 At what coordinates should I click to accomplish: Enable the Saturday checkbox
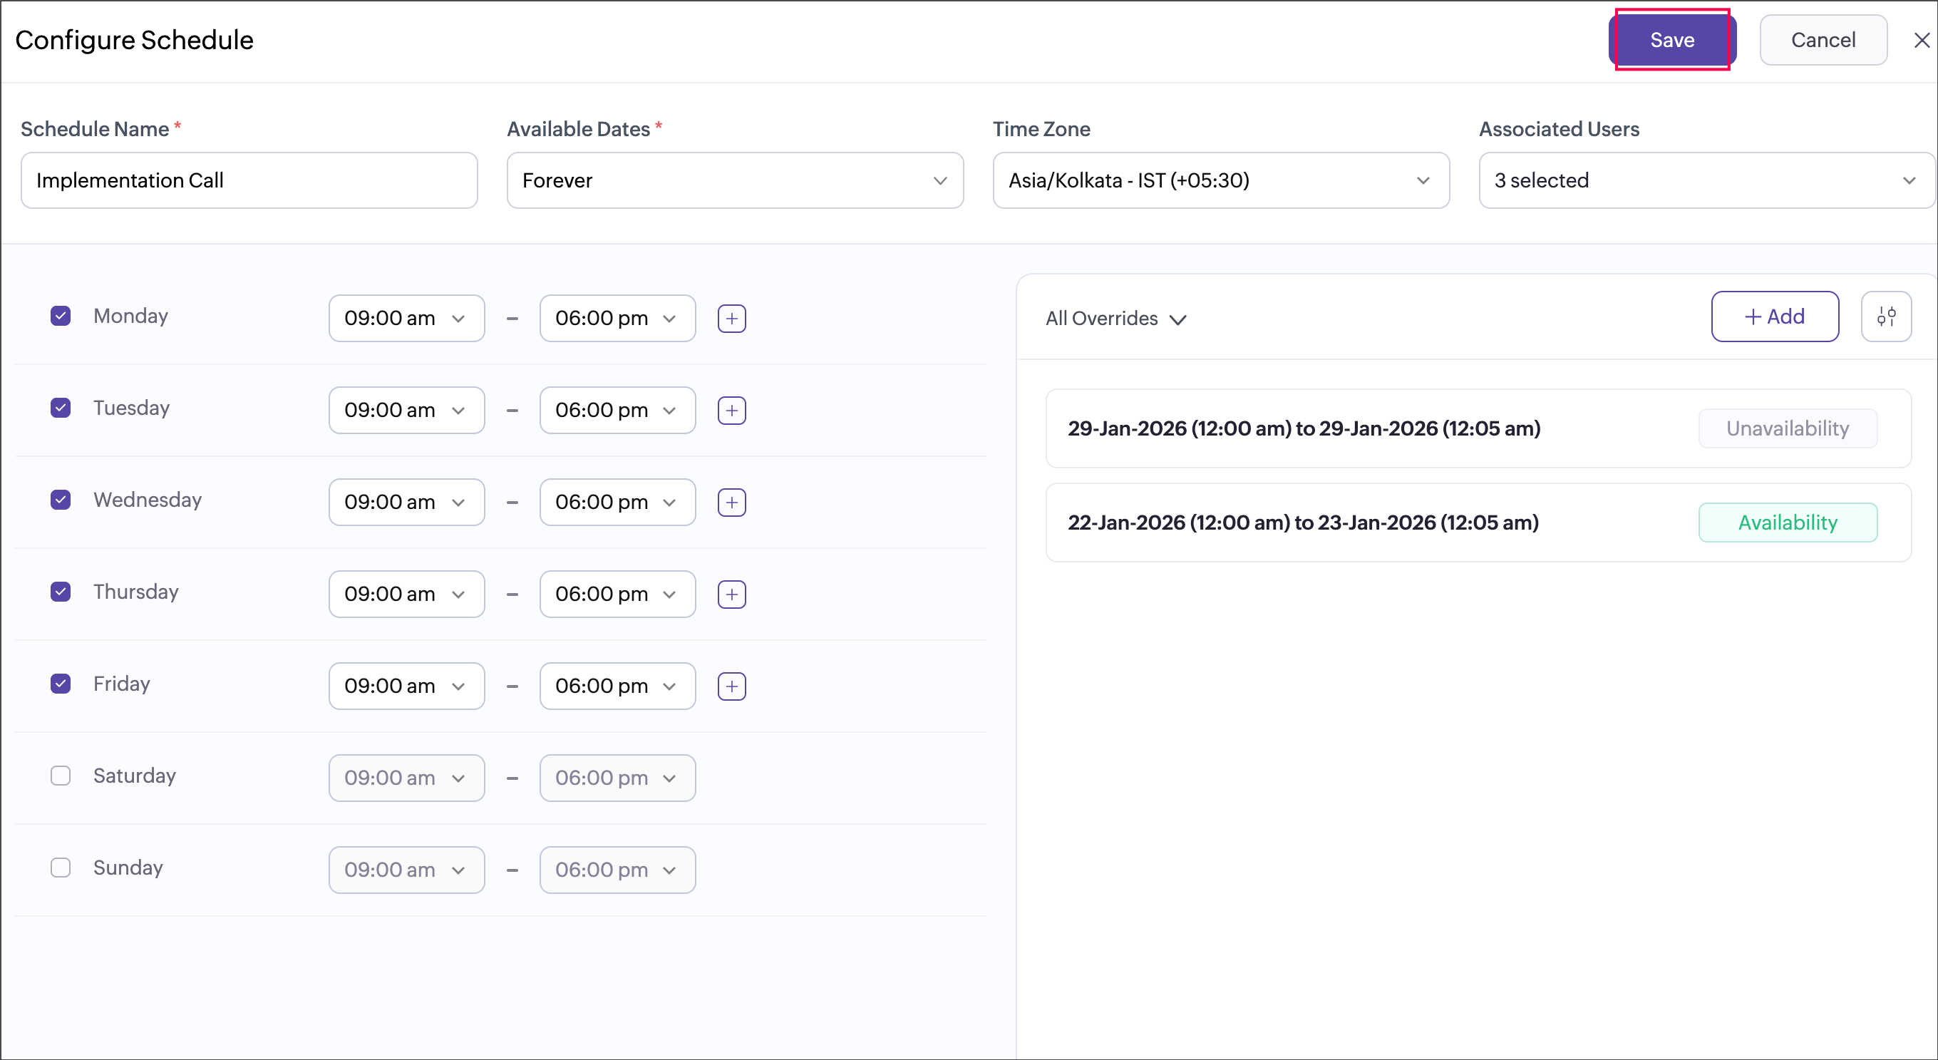pyautogui.click(x=61, y=776)
